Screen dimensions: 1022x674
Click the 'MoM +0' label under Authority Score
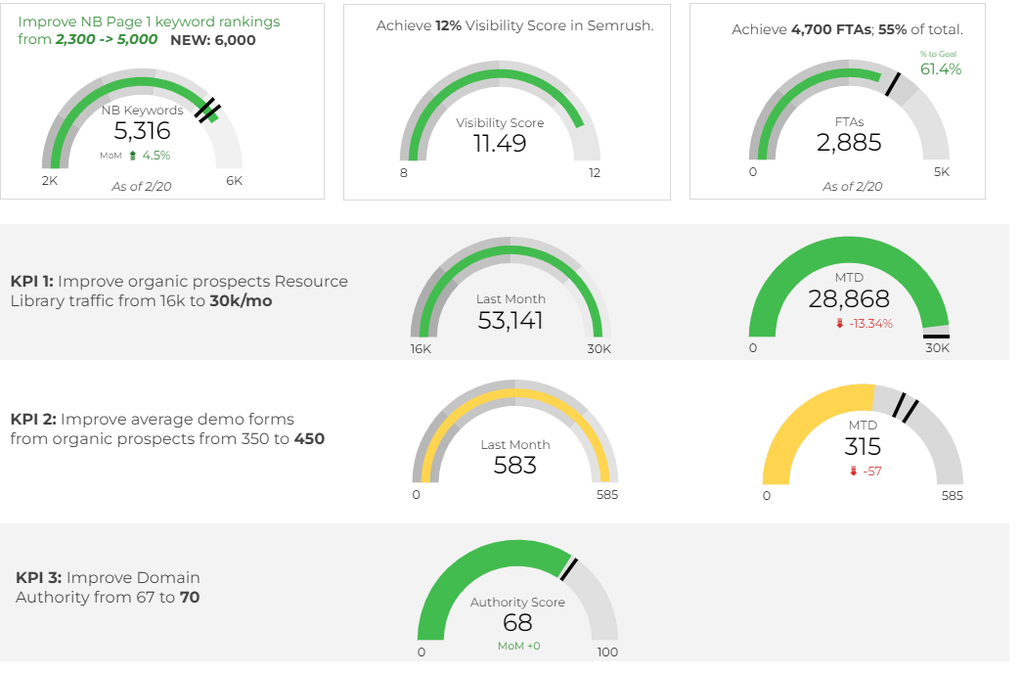(x=517, y=647)
